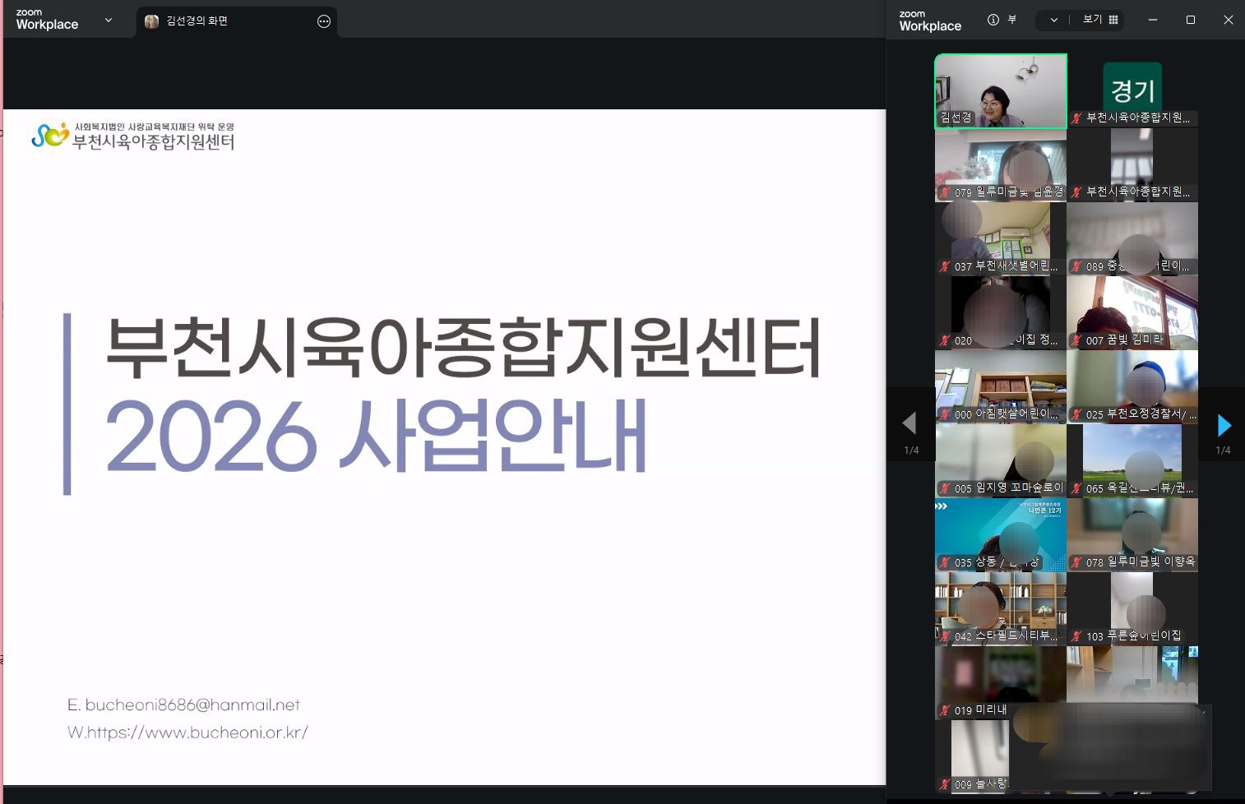Screen dimensions: 1245x804
Task: Go to previous participant page arrow
Action: (x=909, y=423)
